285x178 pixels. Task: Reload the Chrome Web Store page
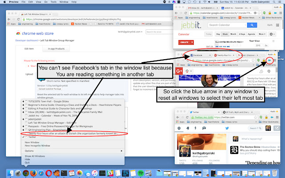coord(18,19)
